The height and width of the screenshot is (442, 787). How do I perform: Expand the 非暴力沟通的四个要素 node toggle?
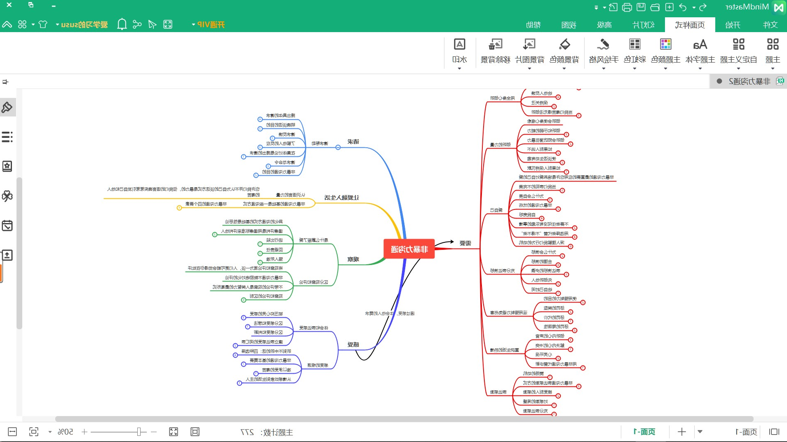(x=179, y=208)
